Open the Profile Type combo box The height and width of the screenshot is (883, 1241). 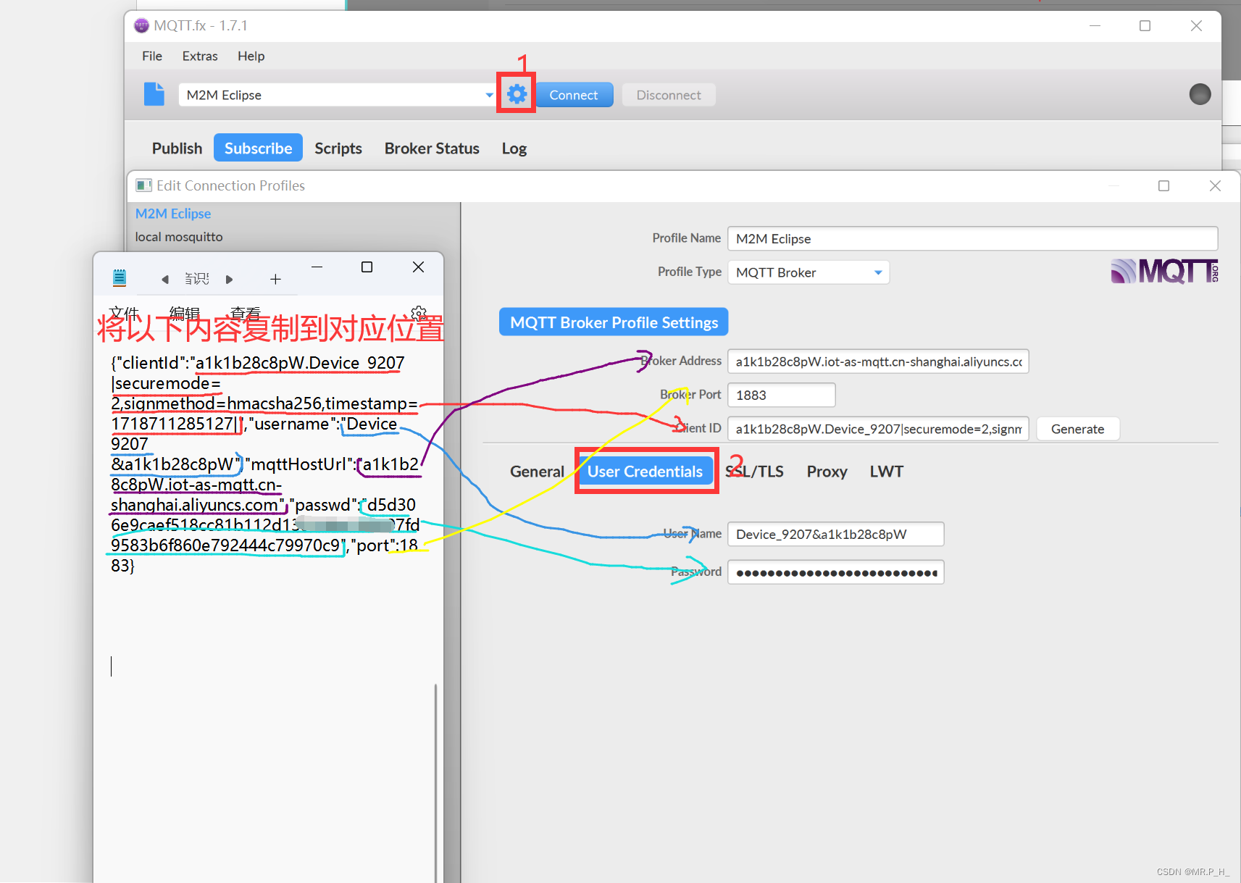click(808, 272)
